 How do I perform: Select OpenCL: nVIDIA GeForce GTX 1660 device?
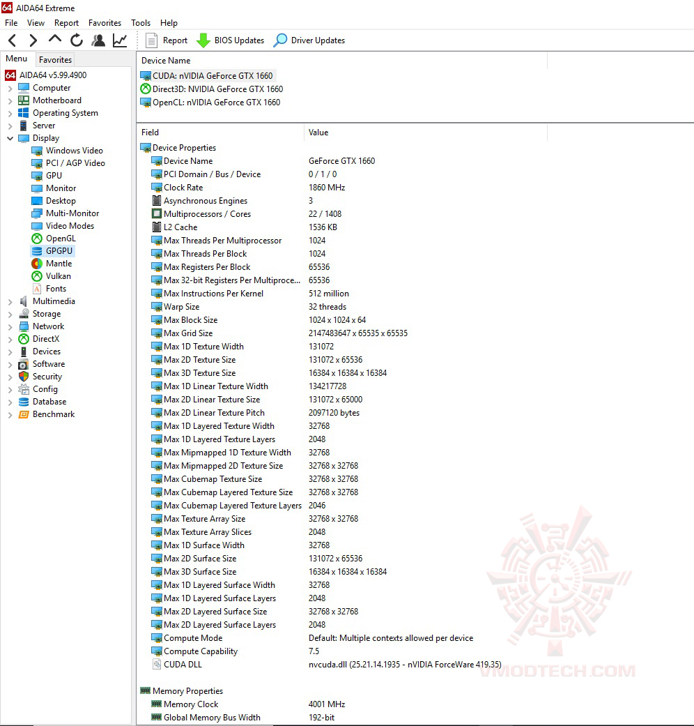click(210, 103)
